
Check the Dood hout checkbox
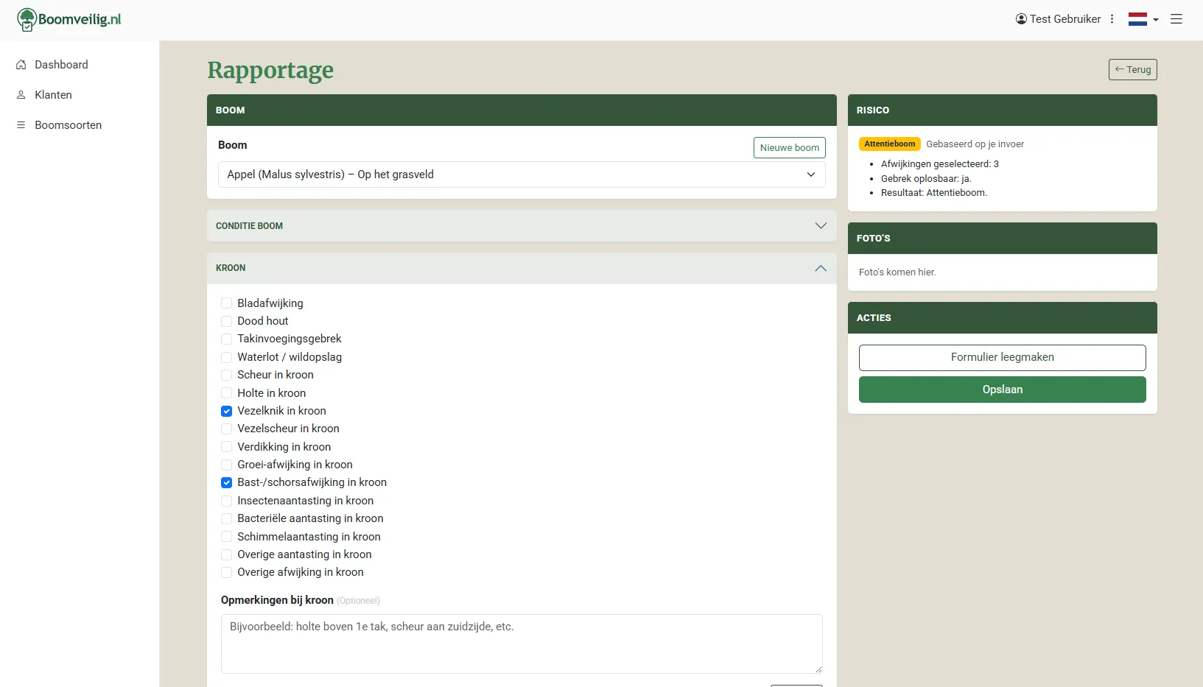pyautogui.click(x=227, y=321)
